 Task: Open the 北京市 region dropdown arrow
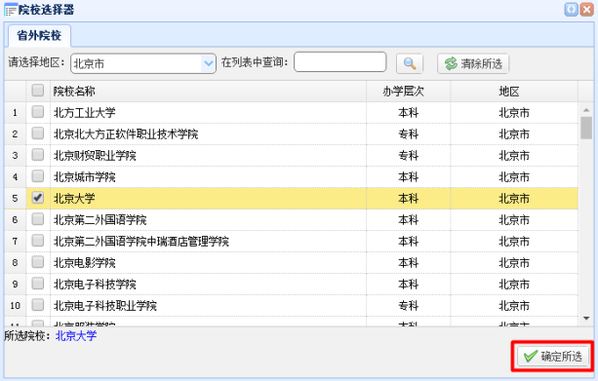click(208, 63)
